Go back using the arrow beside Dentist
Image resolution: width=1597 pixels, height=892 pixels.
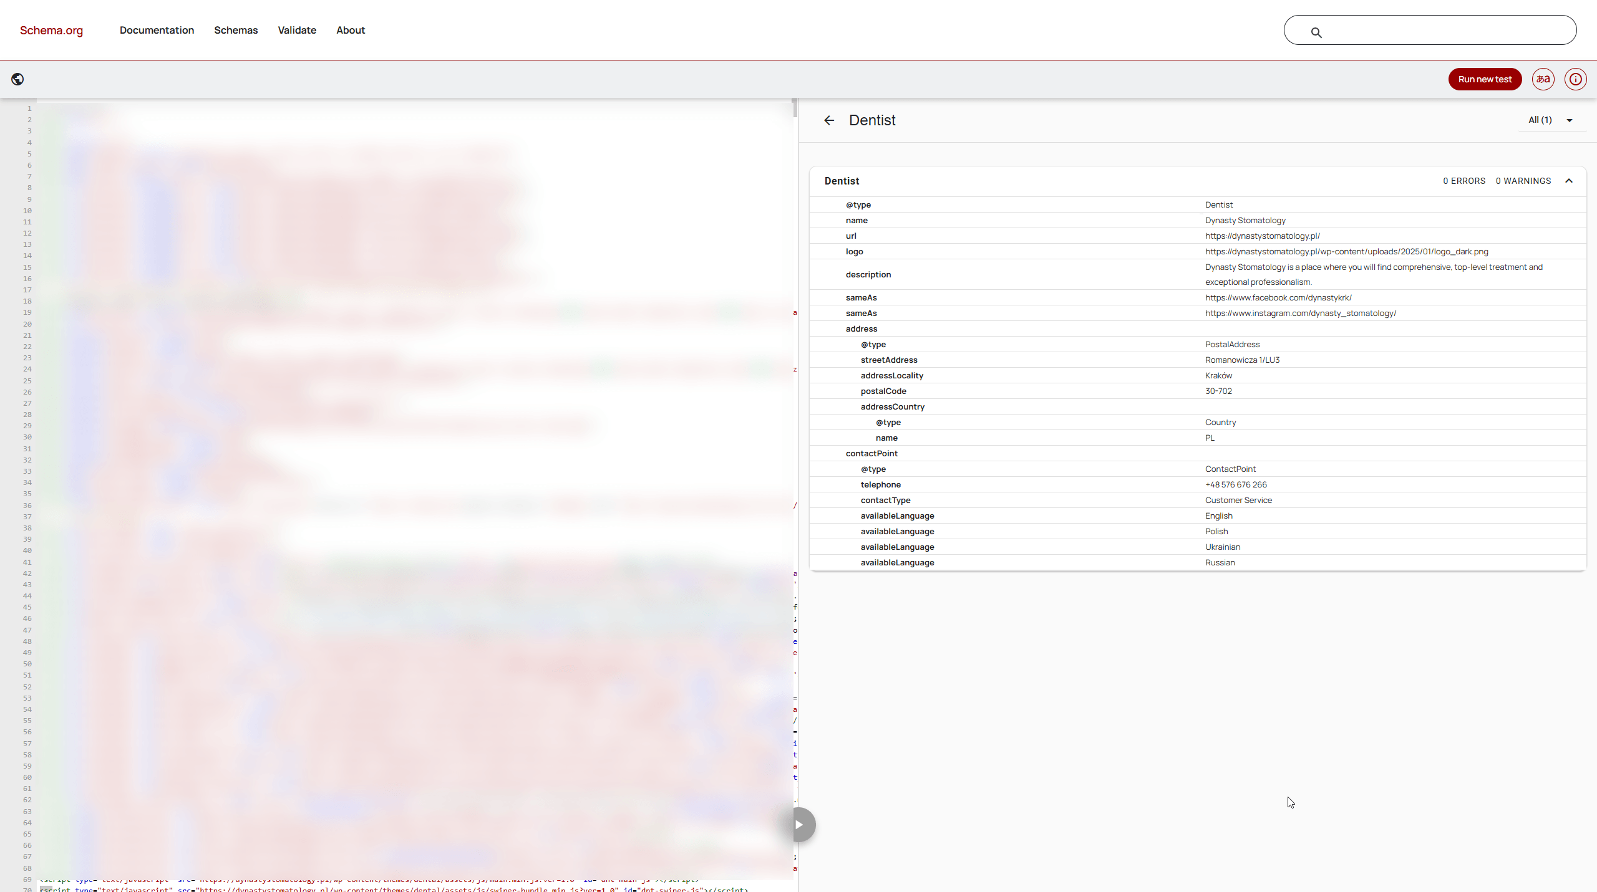pos(829,120)
